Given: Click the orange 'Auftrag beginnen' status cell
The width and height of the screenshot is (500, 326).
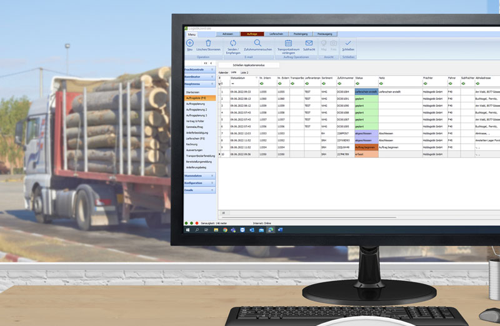Looking at the screenshot, I should (x=366, y=147).
